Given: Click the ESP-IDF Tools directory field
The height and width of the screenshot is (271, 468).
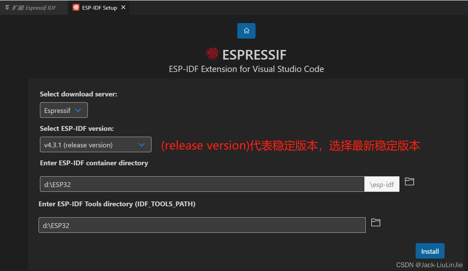Looking at the screenshot, I should coord(202,225).
